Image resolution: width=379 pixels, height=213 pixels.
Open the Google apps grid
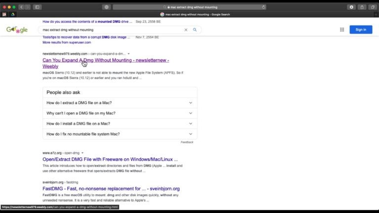(x=341, y=30)
